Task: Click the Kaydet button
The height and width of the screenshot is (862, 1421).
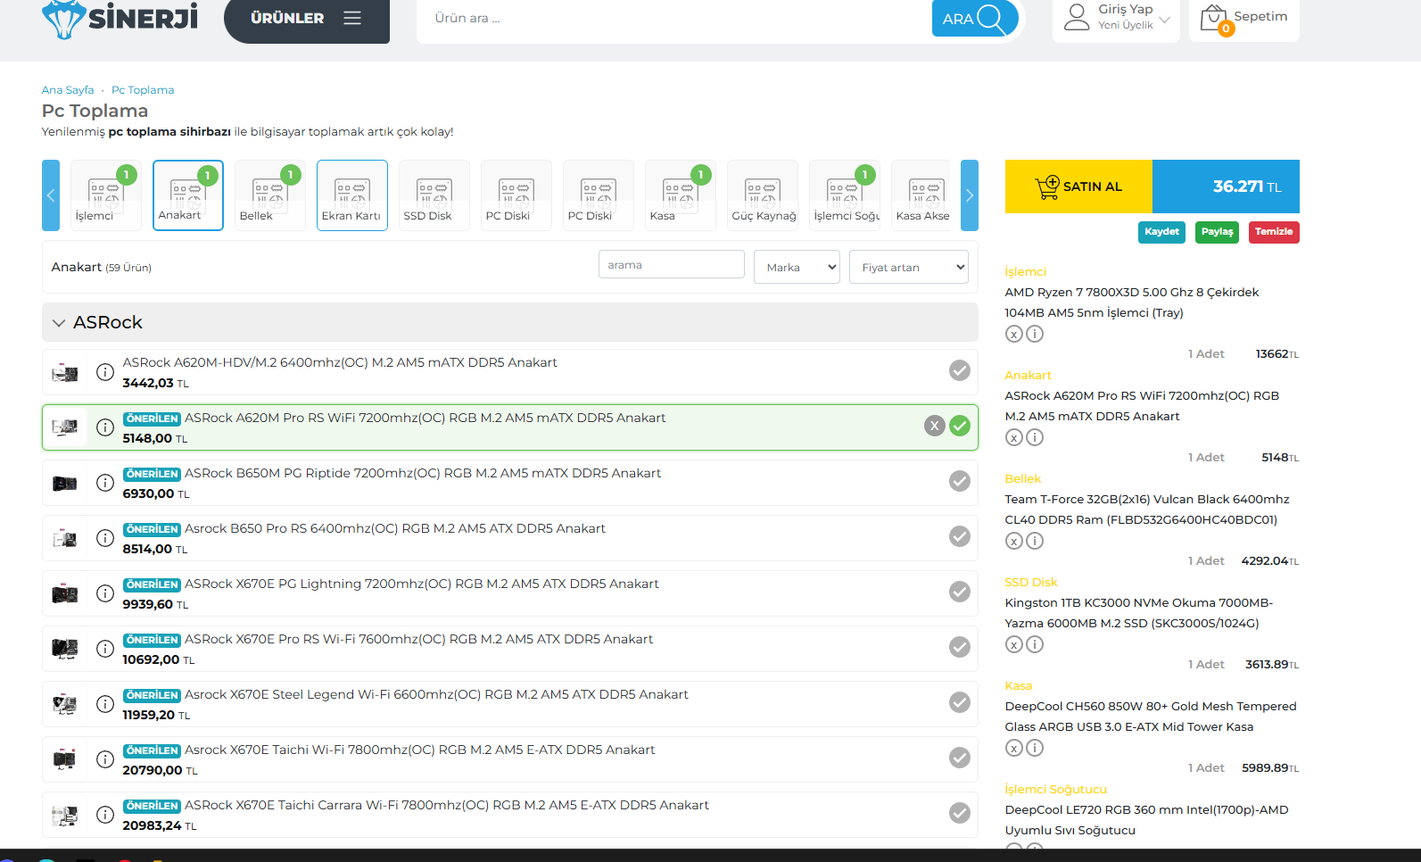Action: (x=1161, y=232)
